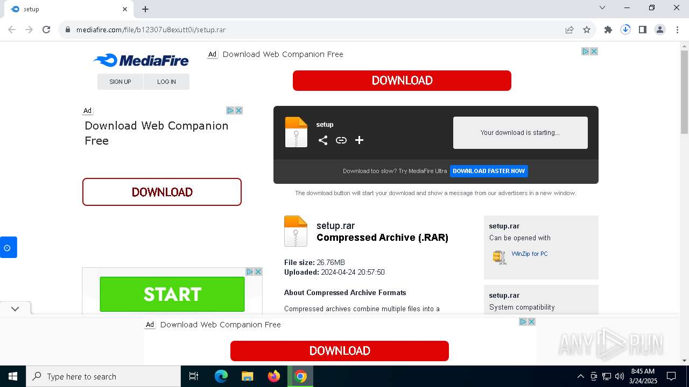The width and height of the screenshot is (689, 387).
Task: Click 'Your download is starting...' box
Action: pyautogui.click(x=520, y=133)
